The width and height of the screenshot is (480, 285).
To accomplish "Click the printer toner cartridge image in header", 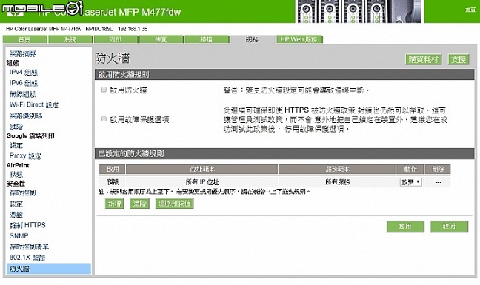I will click(x=359, y=11).
